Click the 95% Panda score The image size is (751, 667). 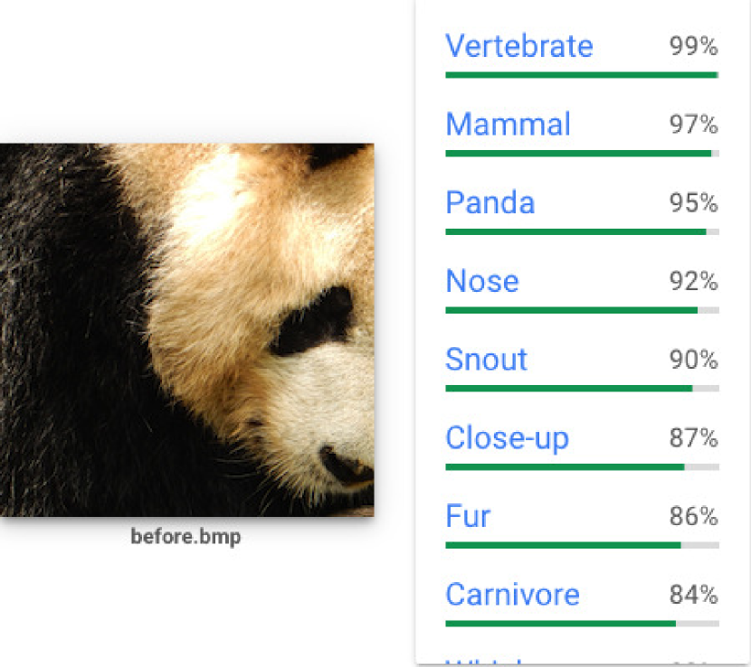[x=693, y=203]
